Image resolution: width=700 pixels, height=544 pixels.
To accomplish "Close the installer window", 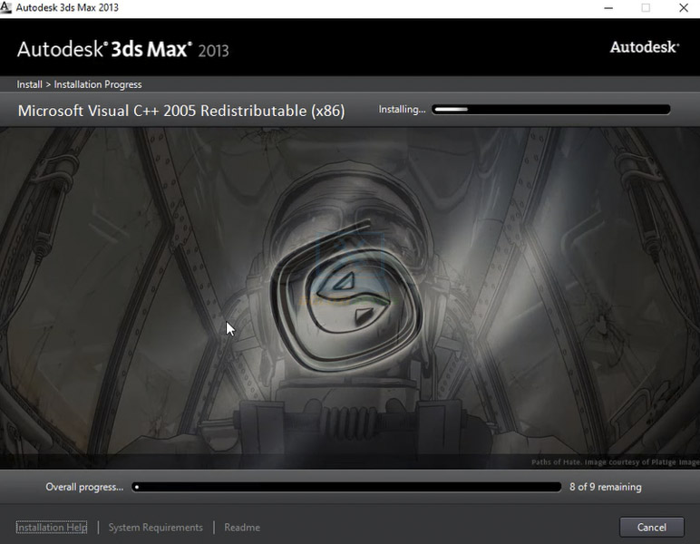I will click(x=684, y=8).
